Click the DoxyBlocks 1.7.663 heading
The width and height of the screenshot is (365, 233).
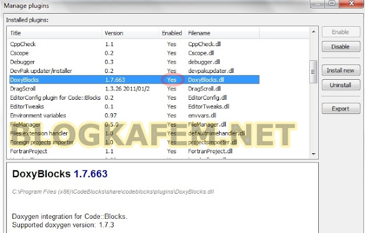[x=60, y=174]
